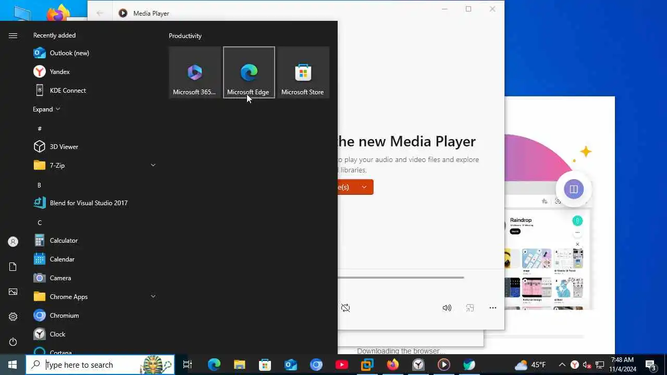Click Media Player seek bar
667x375 pixels.
click(x=401, y=278)
